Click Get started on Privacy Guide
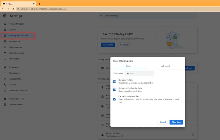Image resolution: width=220 pixels, height=140 pixels. point(108,45)
